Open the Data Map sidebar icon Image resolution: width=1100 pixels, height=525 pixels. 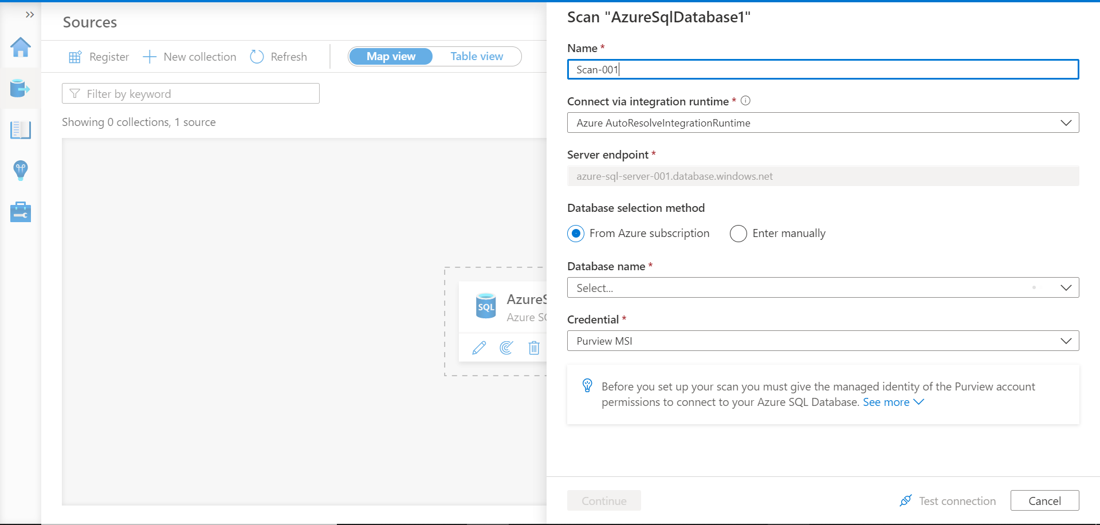click(x=20, y=89)
